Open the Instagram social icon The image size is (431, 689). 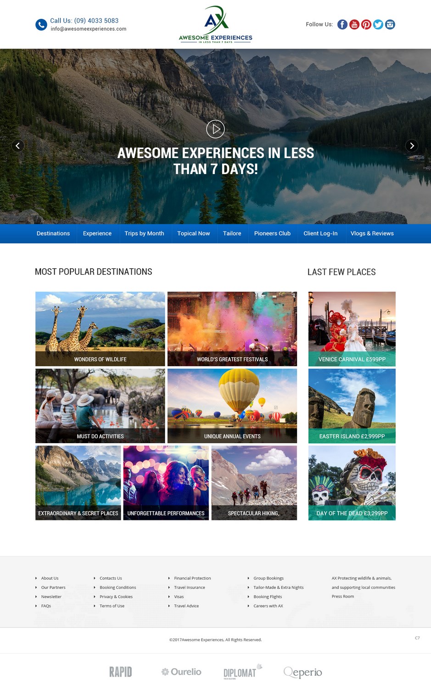390,24
